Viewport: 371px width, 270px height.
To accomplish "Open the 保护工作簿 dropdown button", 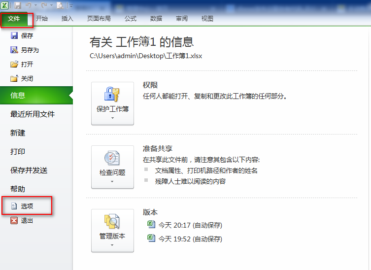I will tap(113, 103).
